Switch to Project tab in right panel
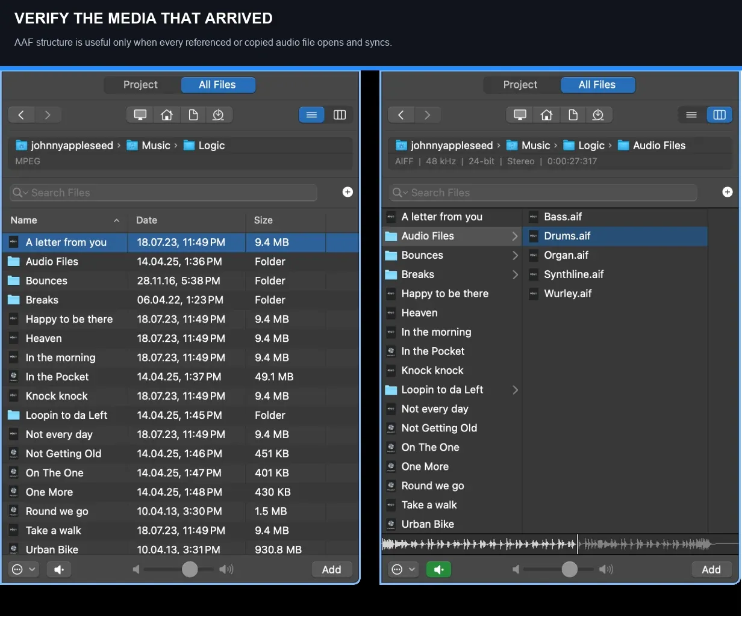Image resolution: width=742 pixels, height=621 pixels. tap(520, 85)
